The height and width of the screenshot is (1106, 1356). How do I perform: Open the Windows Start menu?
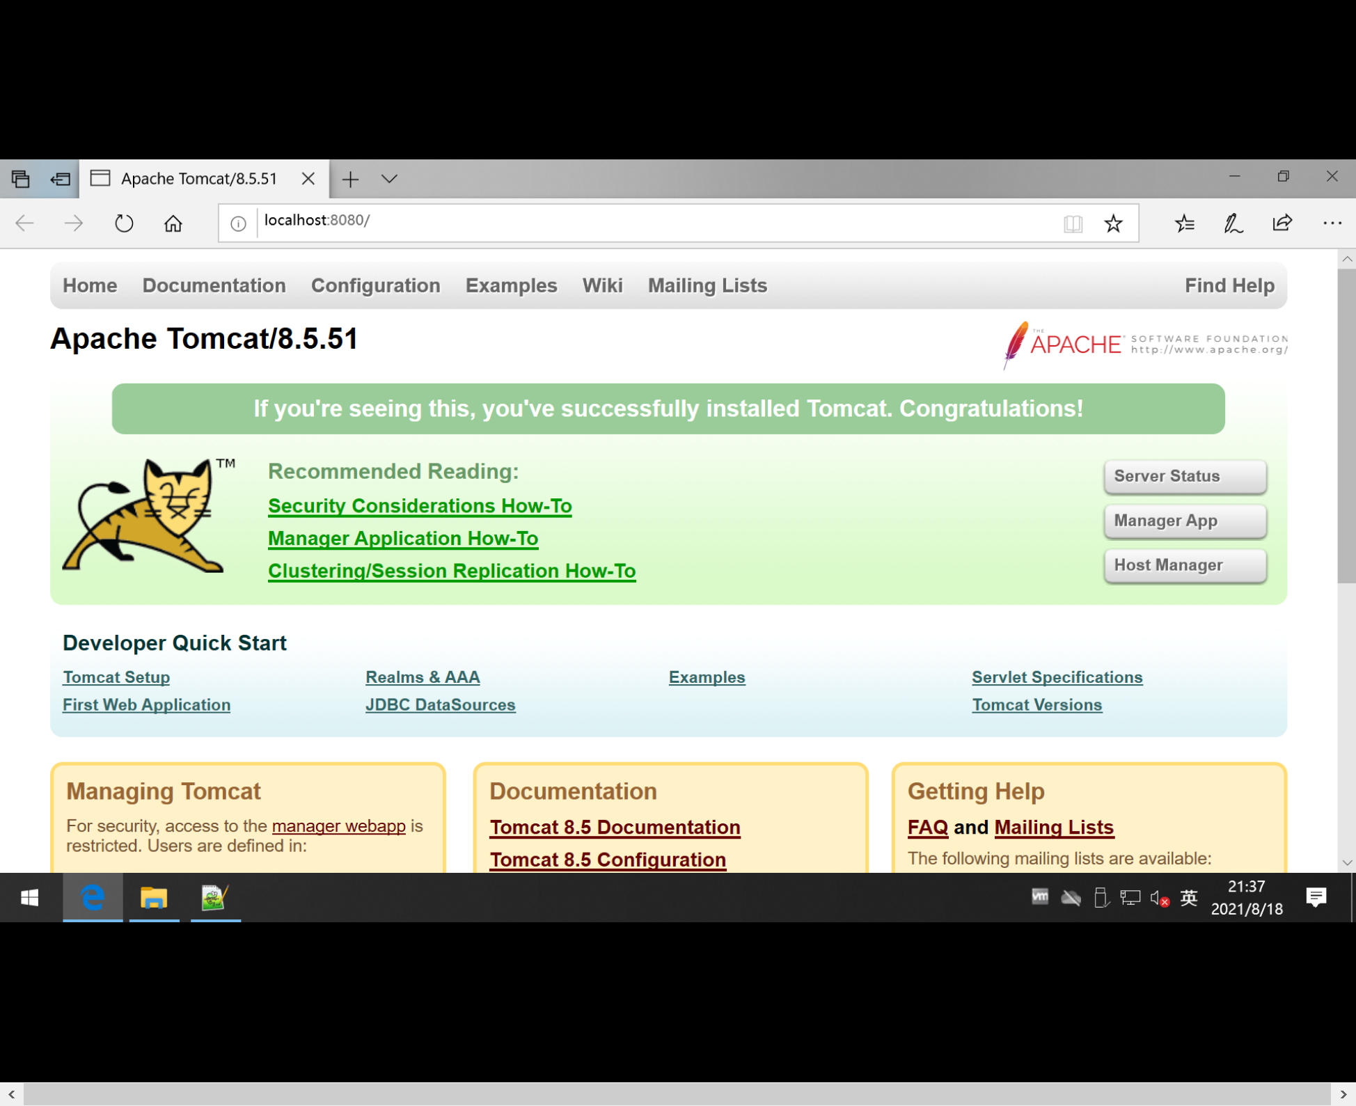click(x=29, y=898)
